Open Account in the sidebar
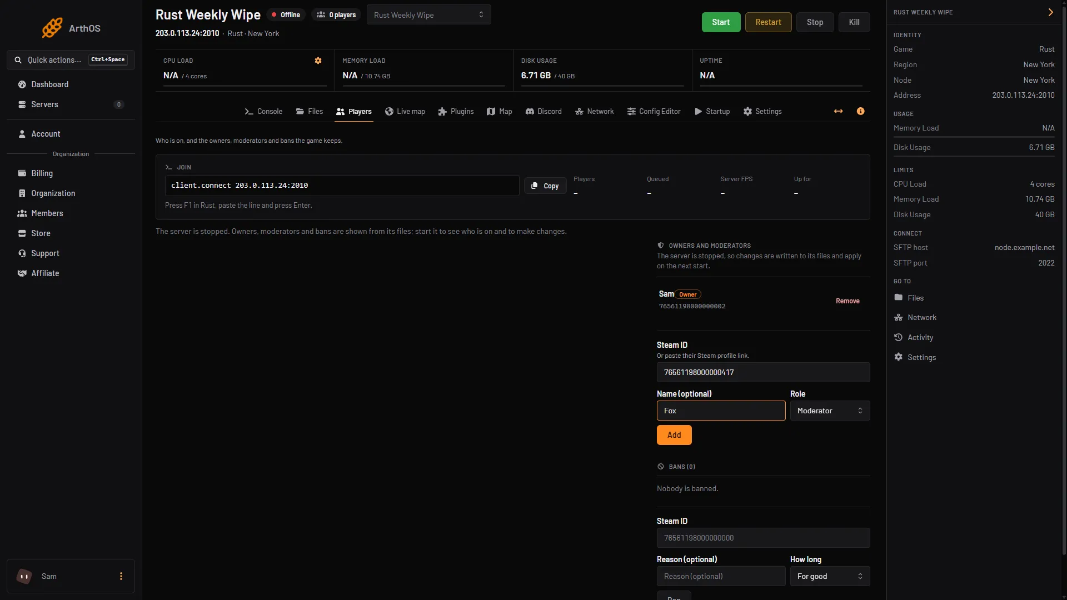Viewport: 1067px width, 600px height. click(x=71, y=134)
